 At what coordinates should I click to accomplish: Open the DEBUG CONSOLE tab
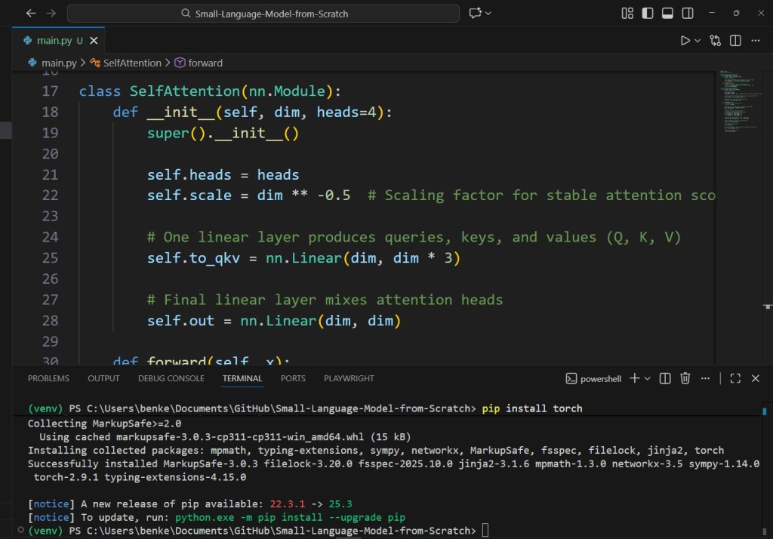171,378
